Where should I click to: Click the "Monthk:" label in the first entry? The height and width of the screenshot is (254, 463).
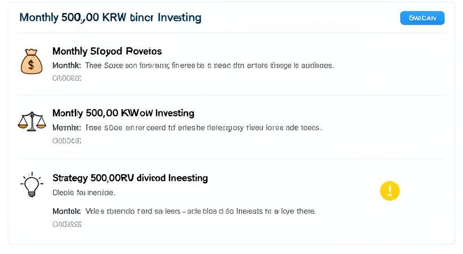pos(67,65)
